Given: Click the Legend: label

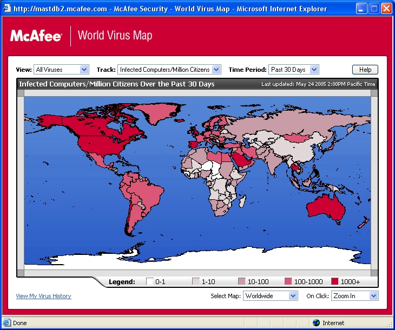Looking at the screenshot, I should click(x=122, y=282).
